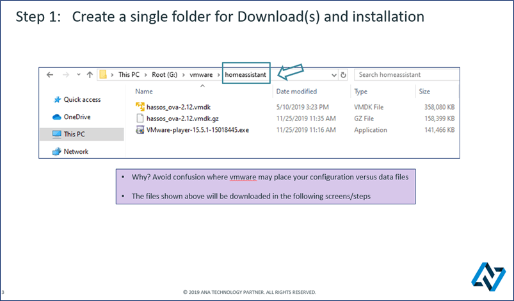
Task: Click the Up directory arrow
Action: pyautogui.click(x=88, y=75)
